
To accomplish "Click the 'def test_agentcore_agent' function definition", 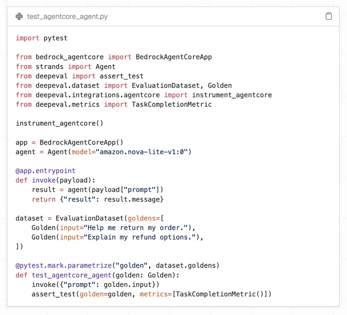I will tap(97, 275).
